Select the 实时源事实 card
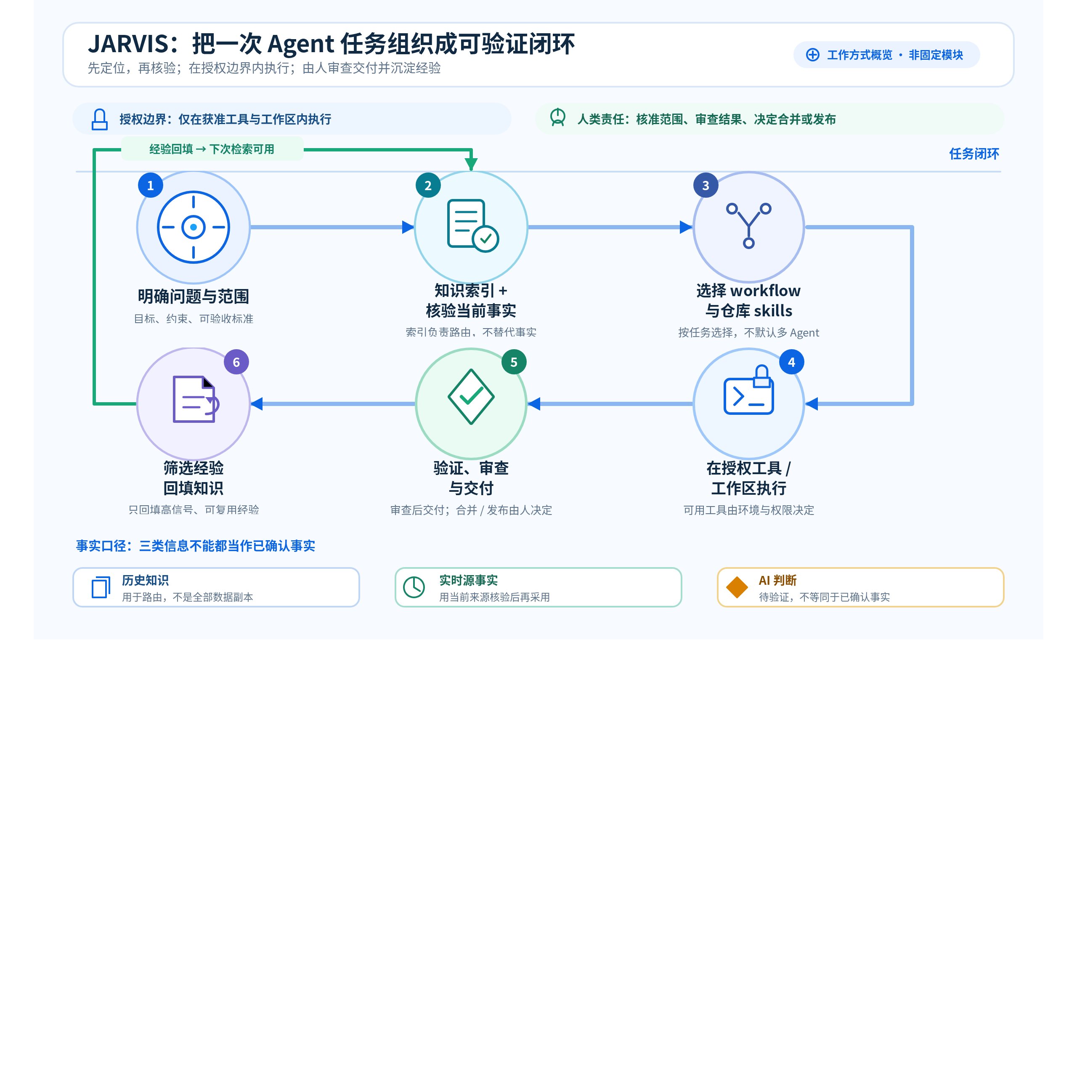The image size is (1077, 1077). tap(538, 587)
